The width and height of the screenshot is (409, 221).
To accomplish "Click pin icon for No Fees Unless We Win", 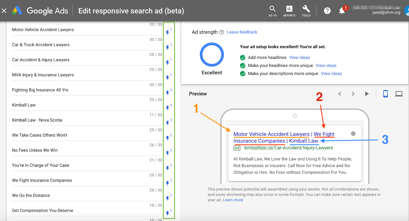I will [167, 153].
